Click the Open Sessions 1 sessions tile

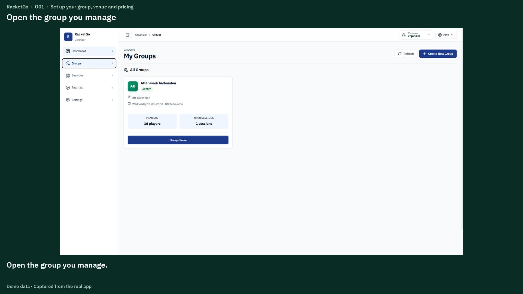point(204,121)
